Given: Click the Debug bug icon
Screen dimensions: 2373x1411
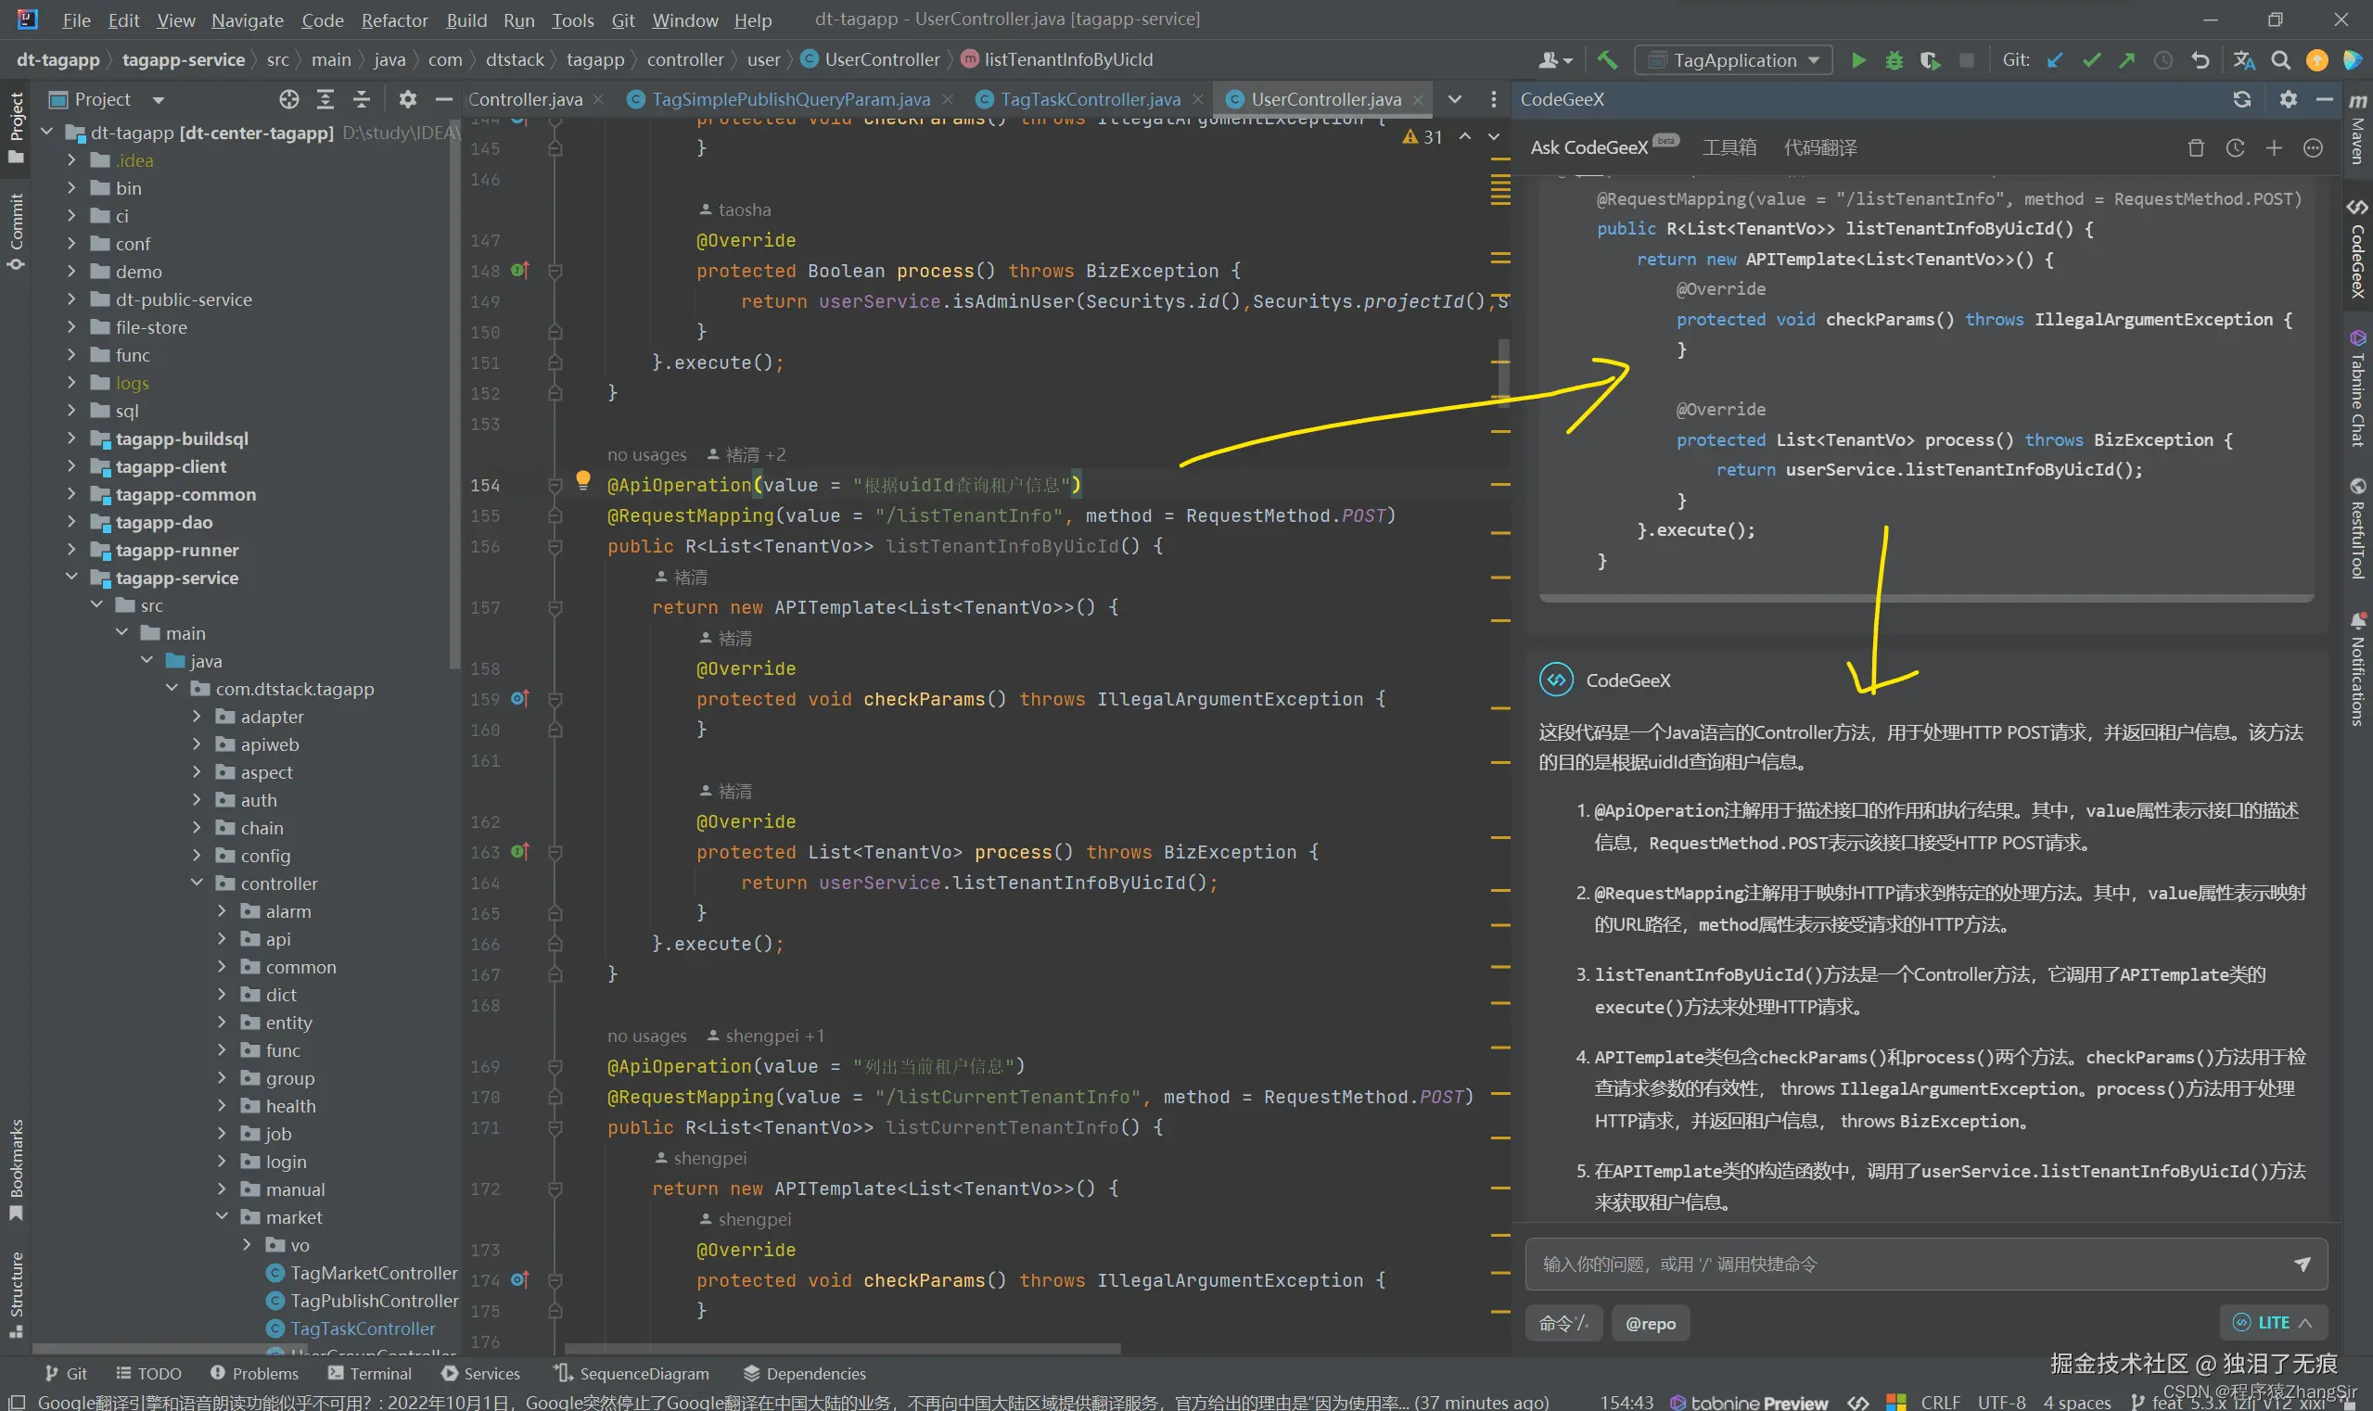Looking at the screenshot, I should 1894,60.
